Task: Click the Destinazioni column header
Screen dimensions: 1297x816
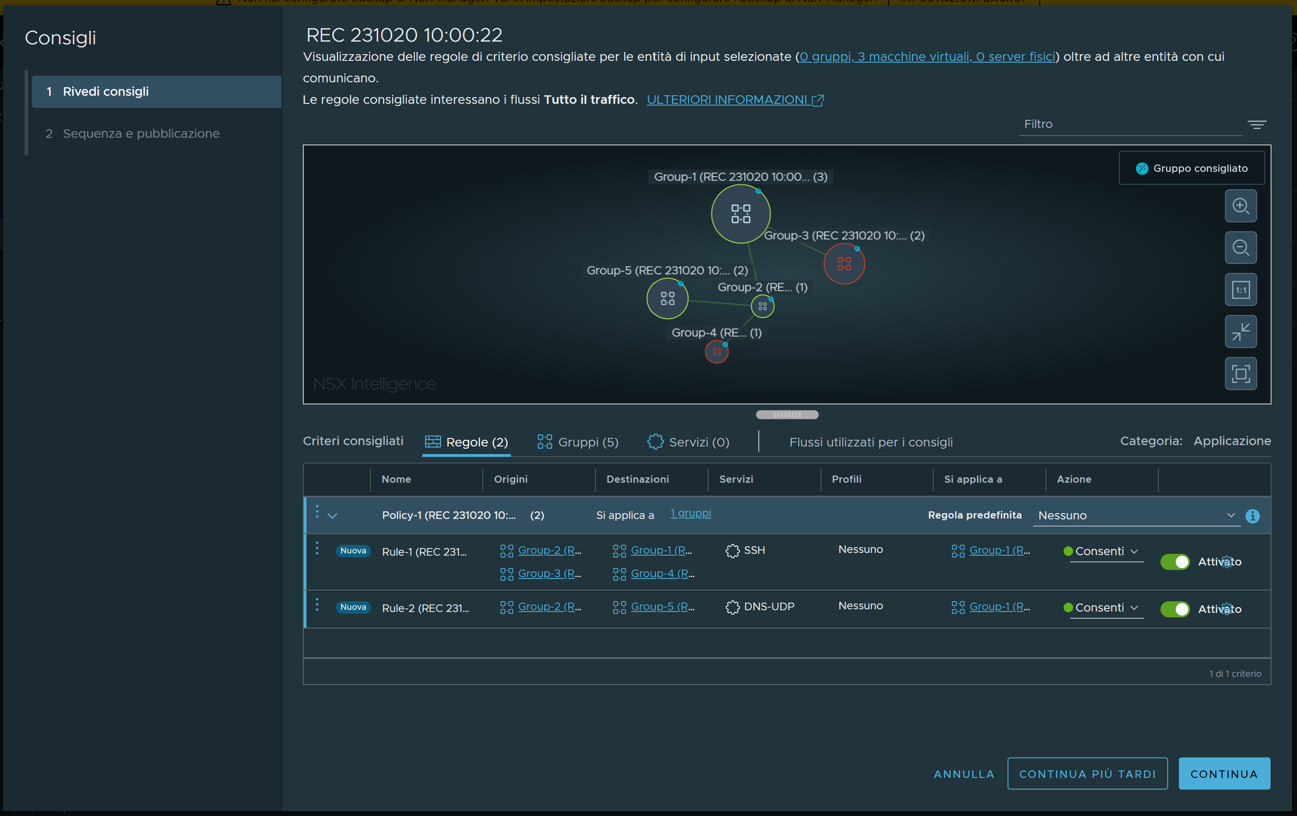Action: click(x=637, y=480)
